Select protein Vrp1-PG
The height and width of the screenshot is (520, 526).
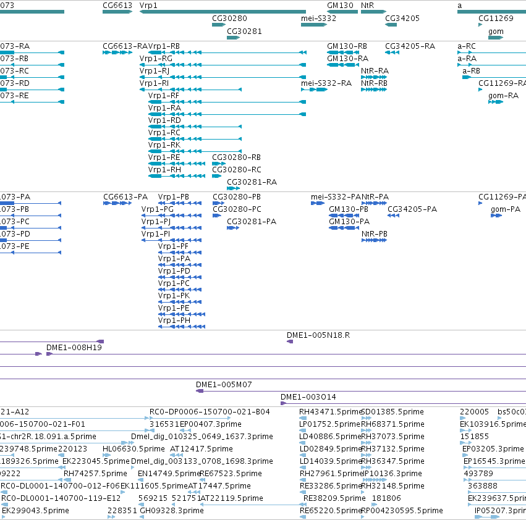(x=171, y=216)
